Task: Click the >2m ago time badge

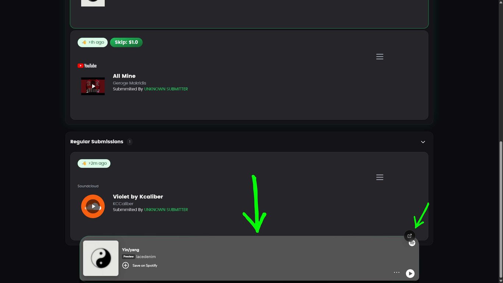Action: click(x=94, y=163)
